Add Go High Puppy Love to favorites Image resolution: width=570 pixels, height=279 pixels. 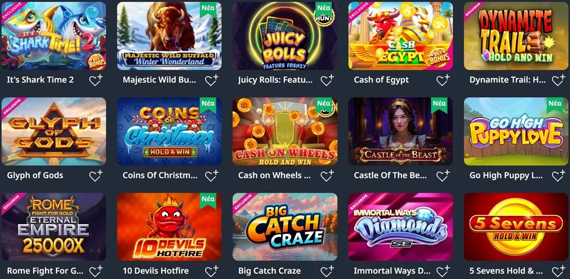pos(559,175)
